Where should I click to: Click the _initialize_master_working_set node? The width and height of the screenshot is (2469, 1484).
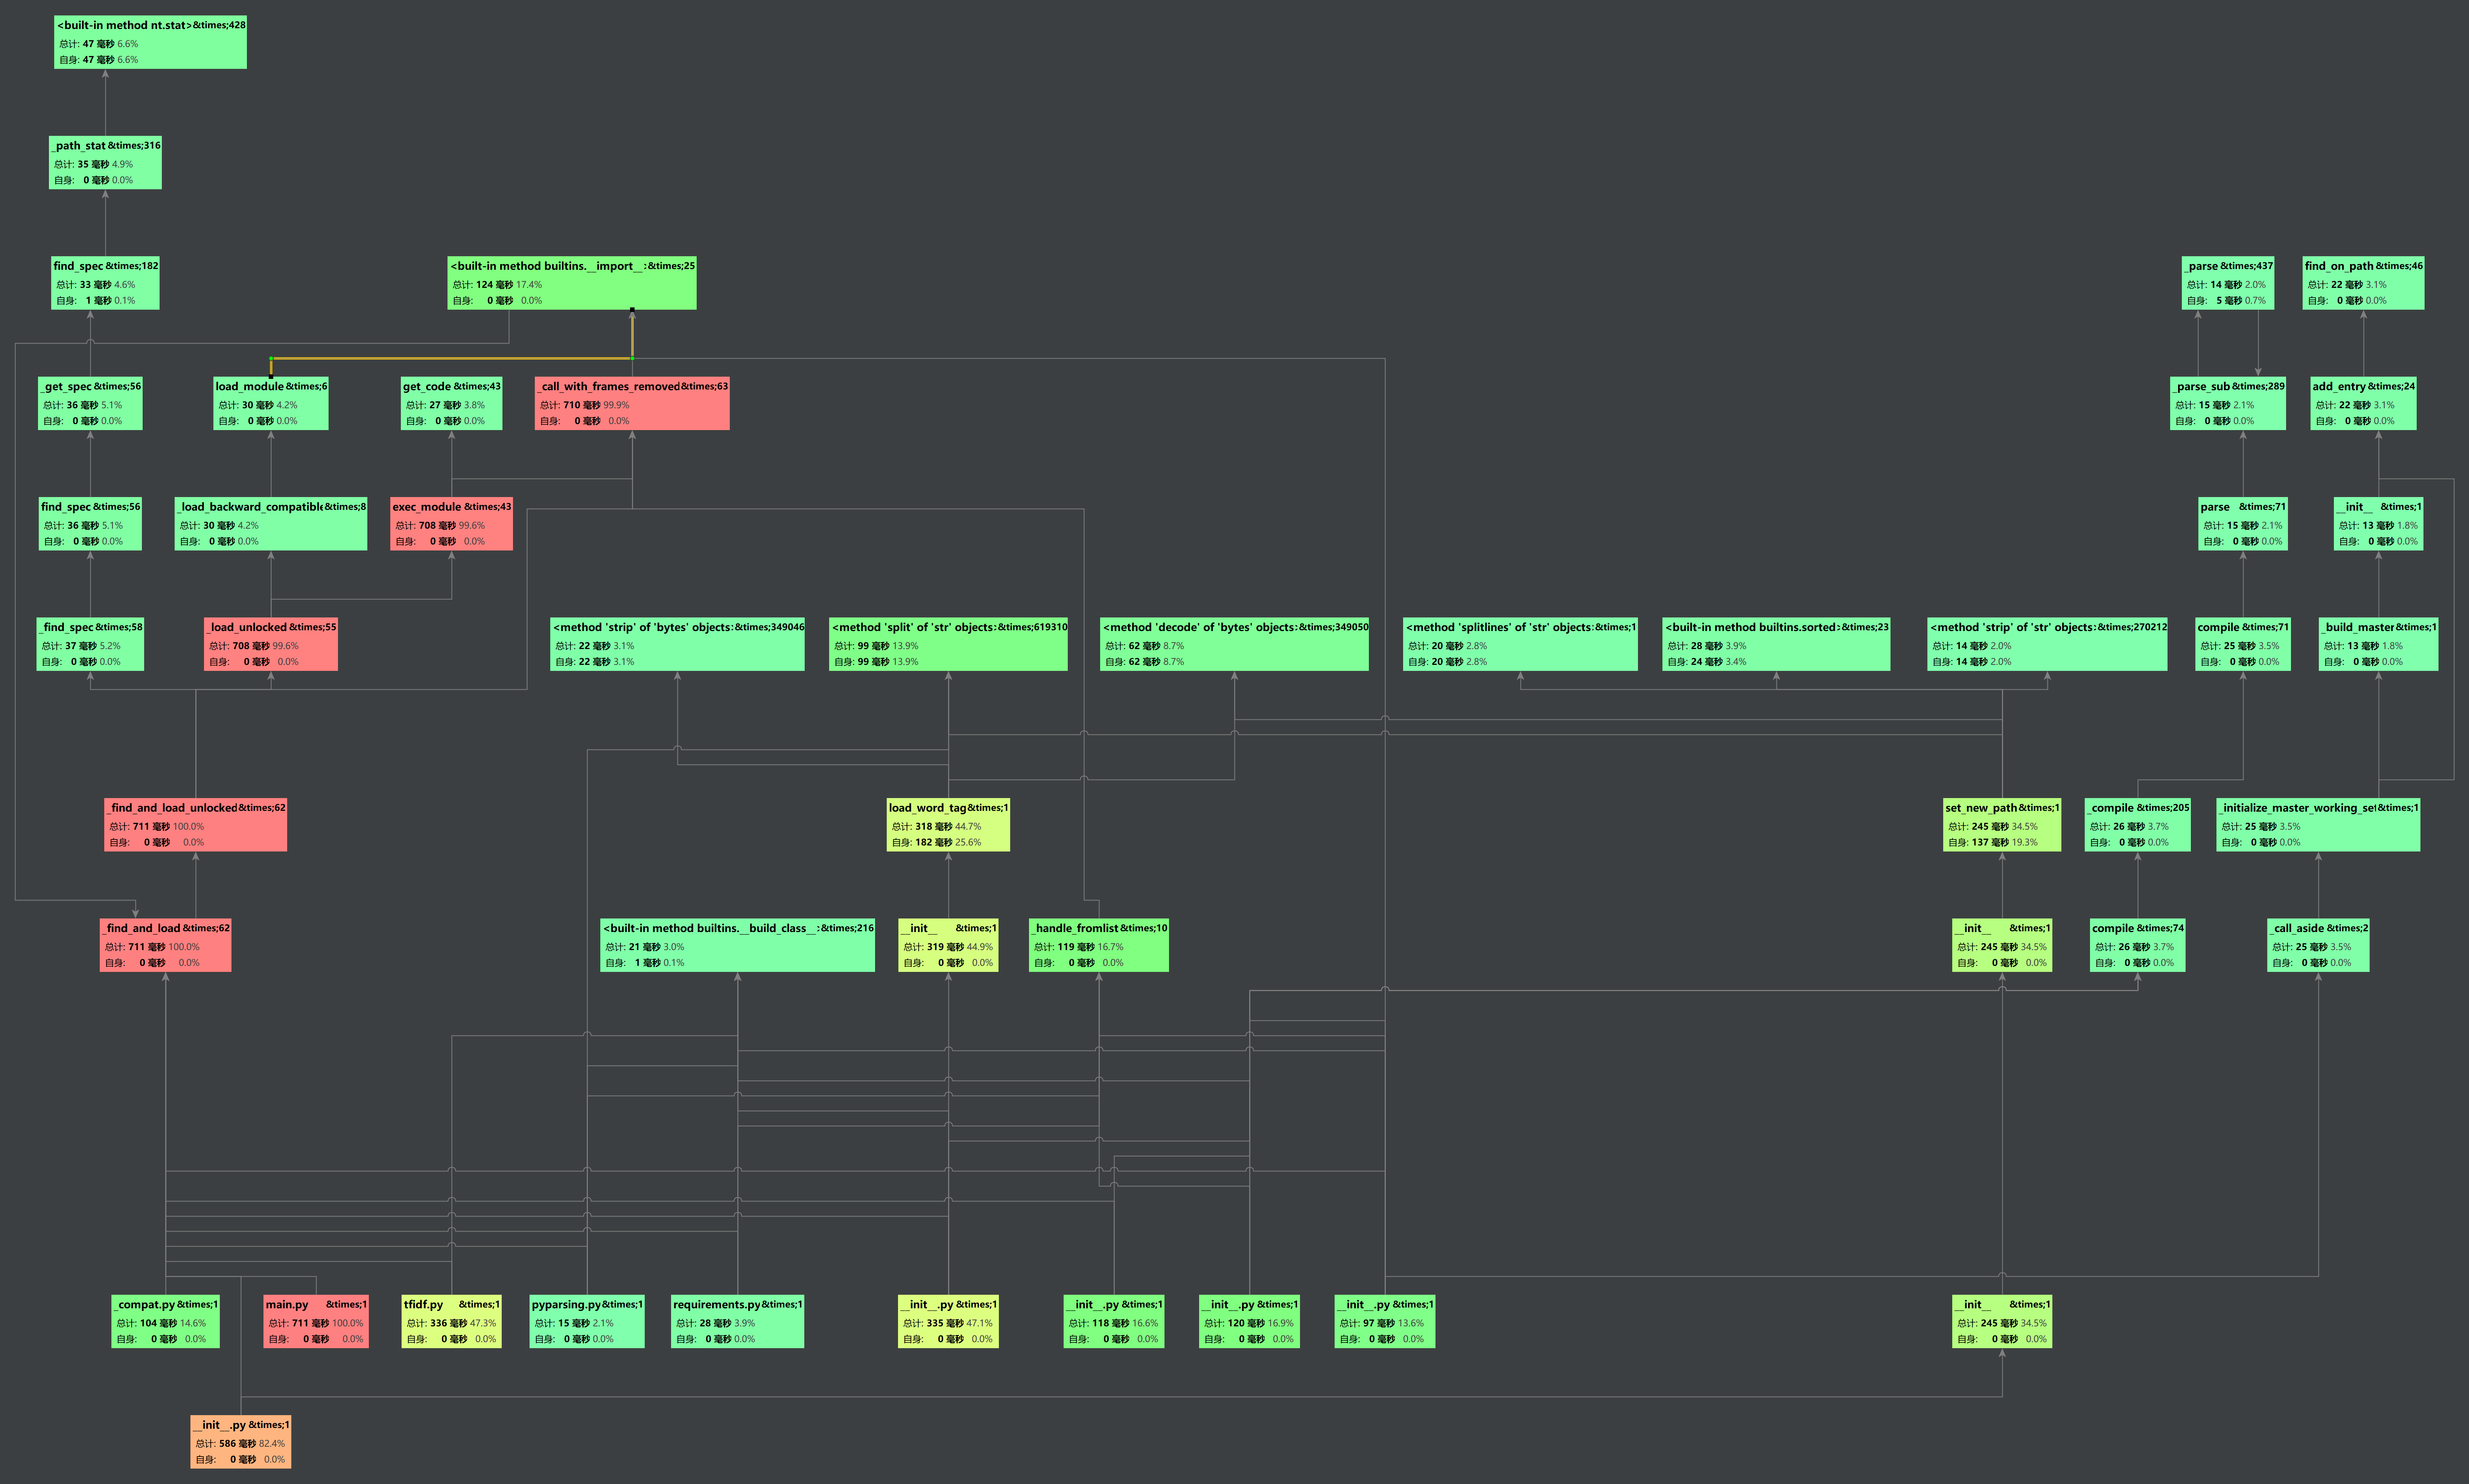pyautogui.click(x=2318, y=825)
